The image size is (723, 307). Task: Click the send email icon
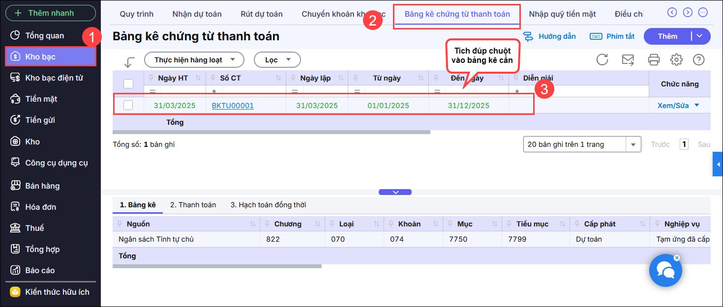click(628, 60)
